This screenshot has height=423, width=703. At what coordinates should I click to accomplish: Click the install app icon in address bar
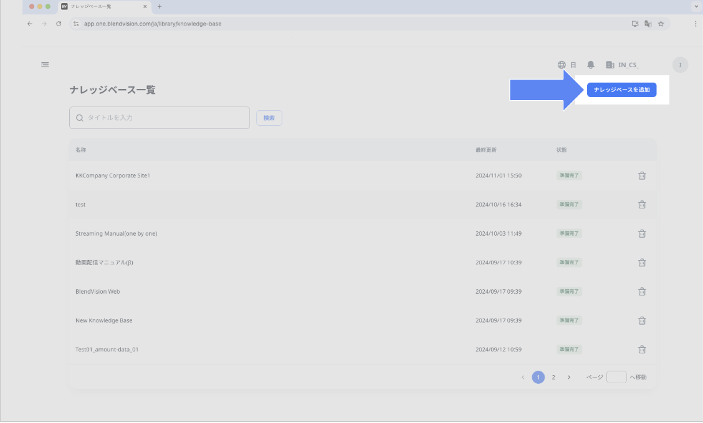coord(635,24)
